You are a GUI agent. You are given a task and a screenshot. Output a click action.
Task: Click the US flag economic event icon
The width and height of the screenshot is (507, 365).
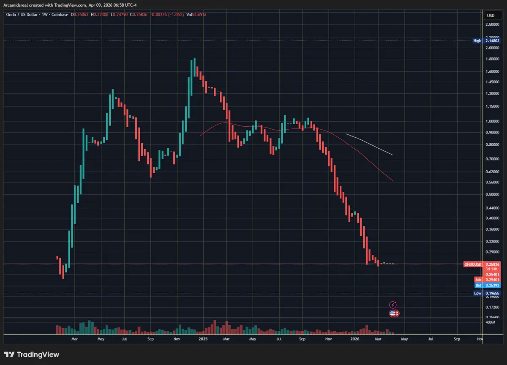[393, 313]
